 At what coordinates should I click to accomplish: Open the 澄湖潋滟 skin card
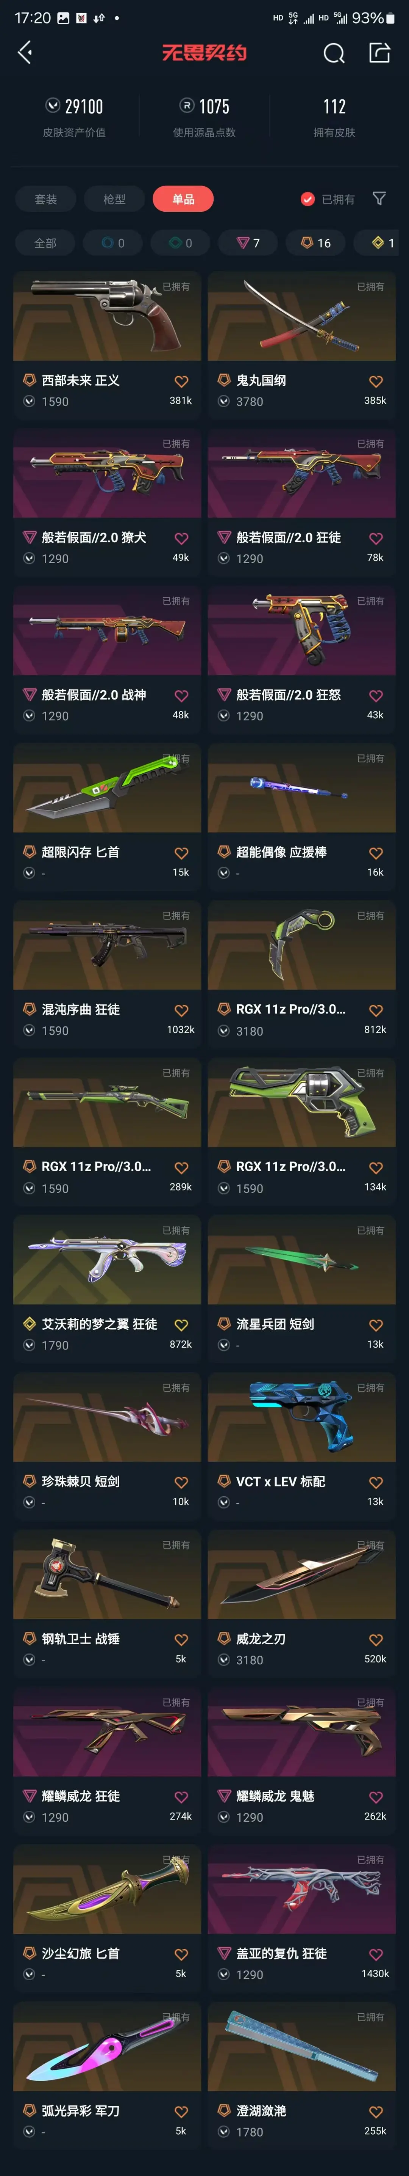point(302,2075)
